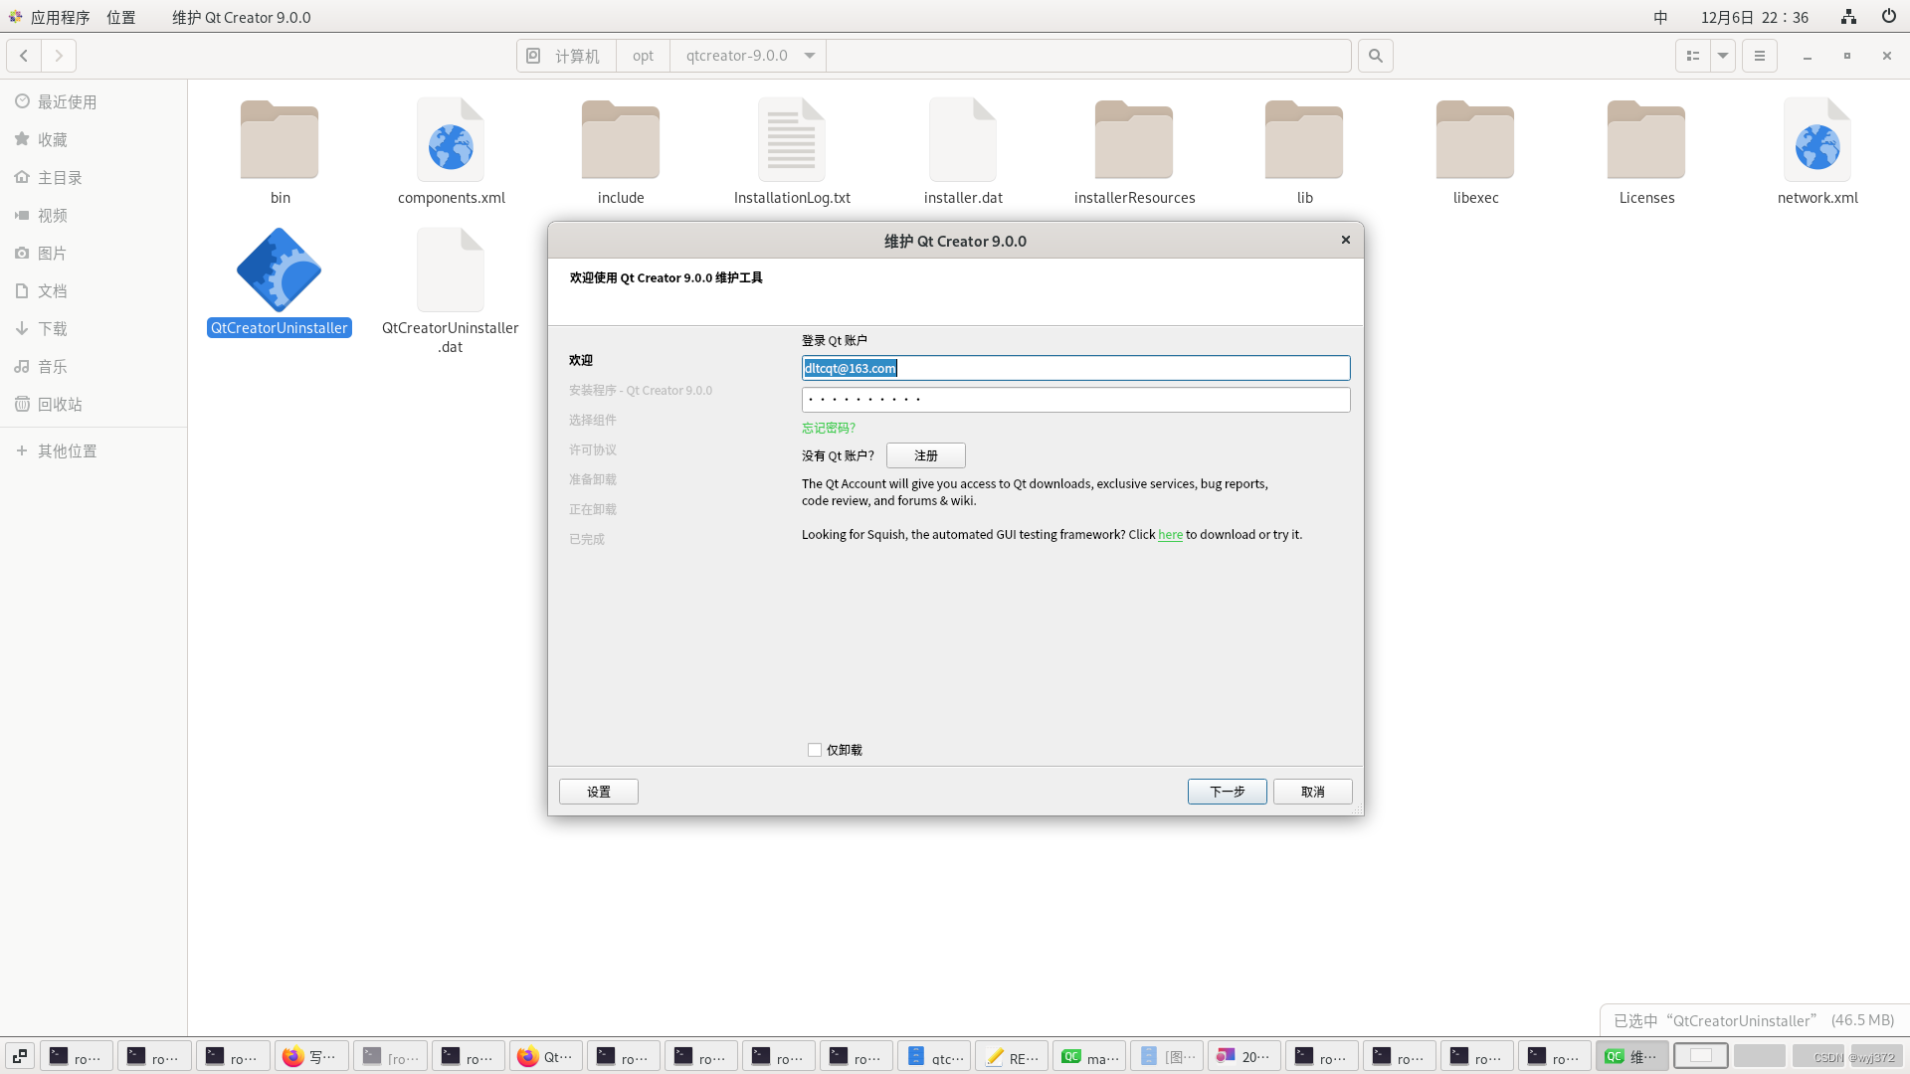Click the 忘记密码? link
The image size is (1910, 1074).
pos(828,428)
